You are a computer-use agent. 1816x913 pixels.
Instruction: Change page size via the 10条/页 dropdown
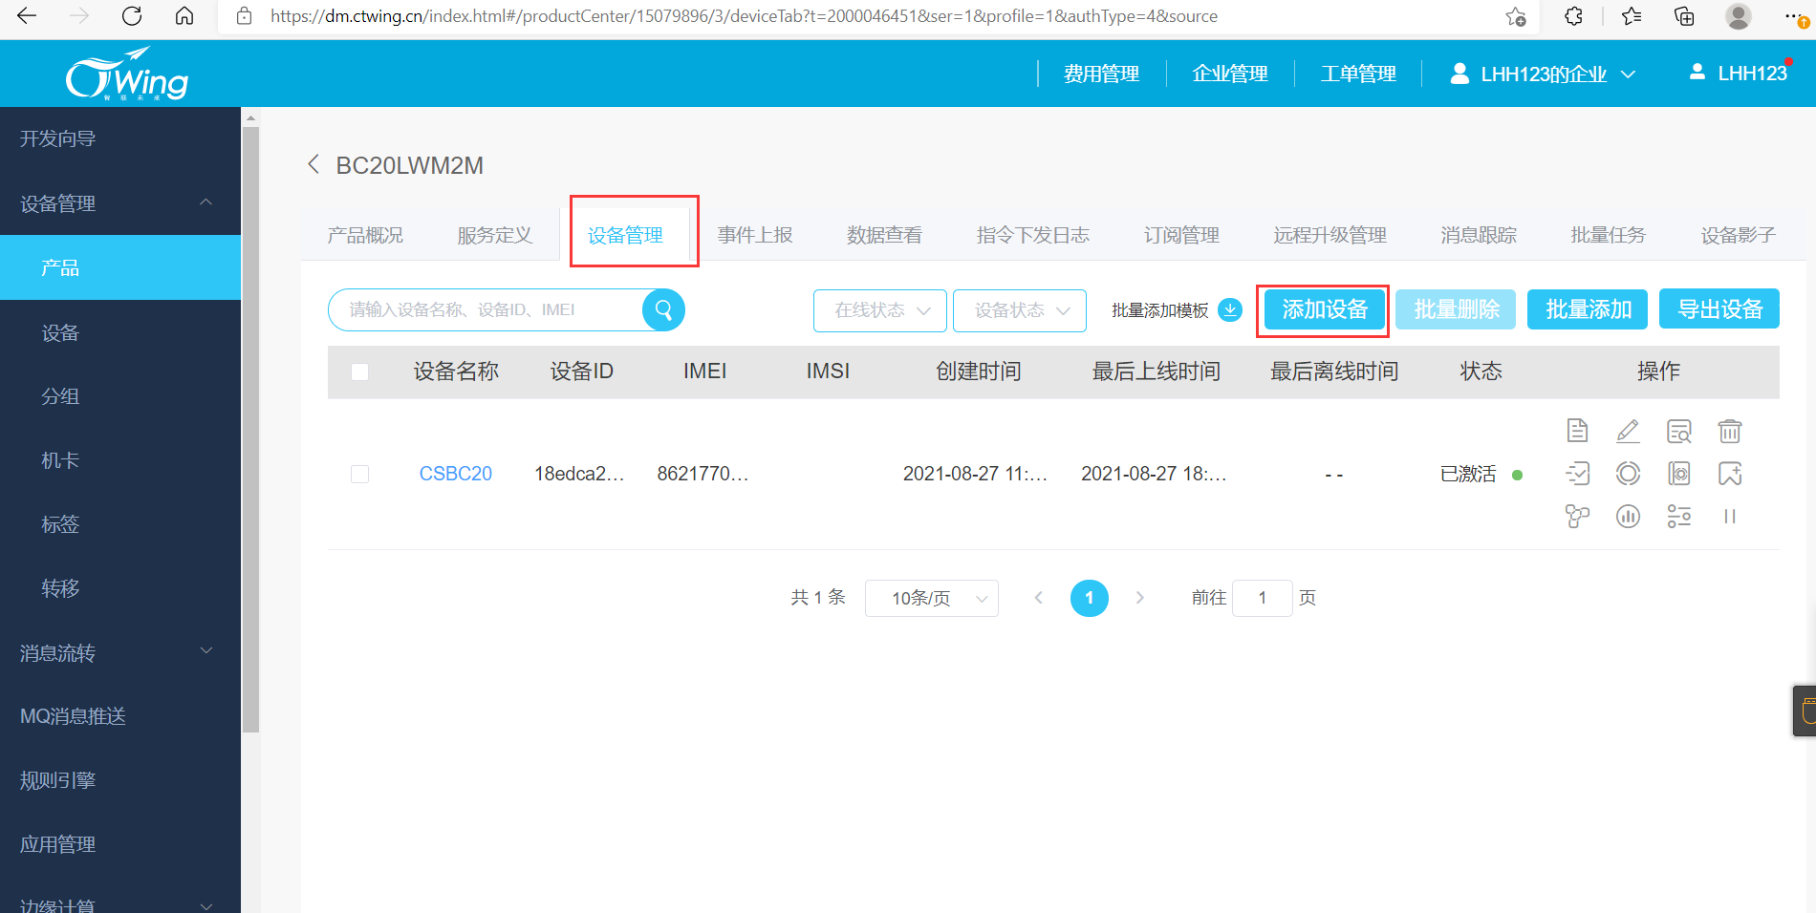click(931, 598)
